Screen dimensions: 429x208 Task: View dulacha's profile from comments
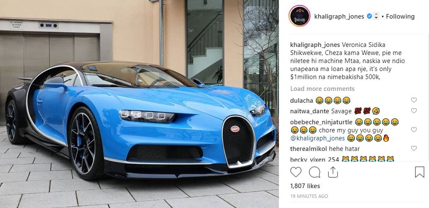tap(301, 101)
